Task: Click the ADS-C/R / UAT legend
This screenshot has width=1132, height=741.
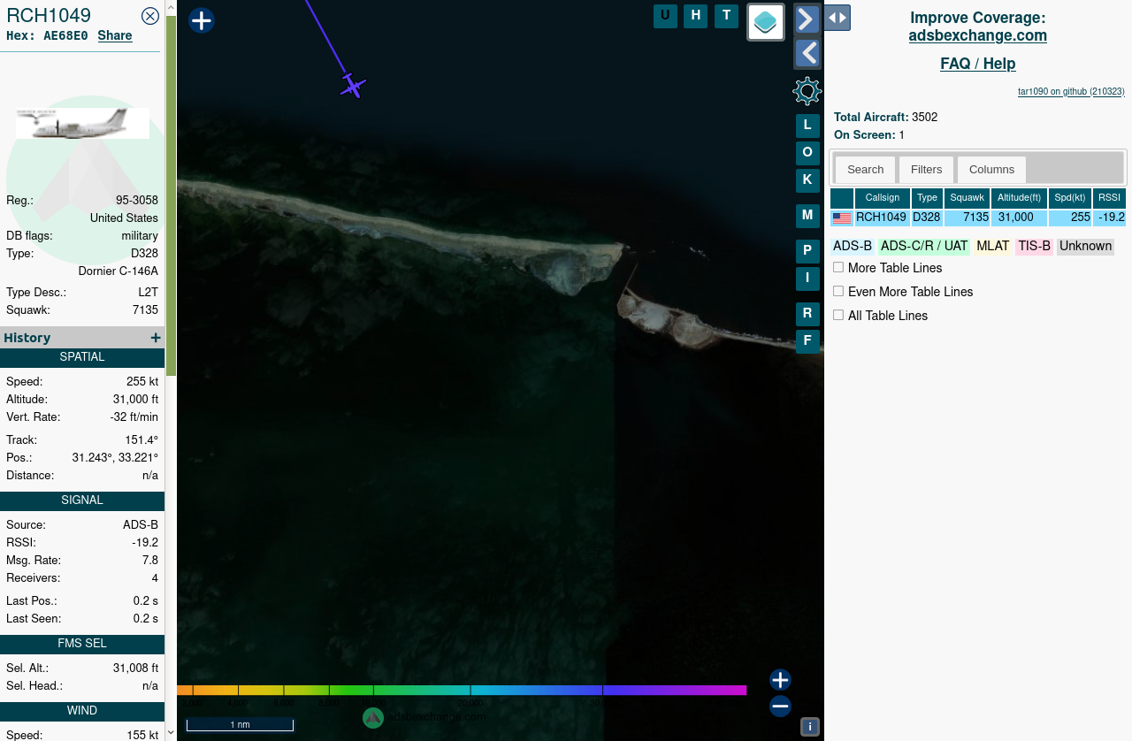Action: point(924,247)
